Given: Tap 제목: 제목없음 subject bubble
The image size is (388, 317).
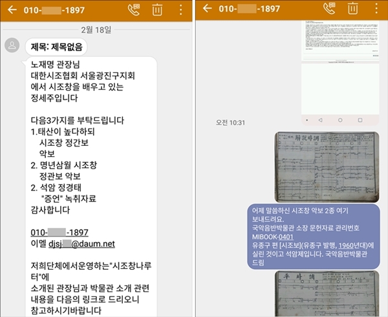Looking at the screenshot, I should (x=56, y=46).
